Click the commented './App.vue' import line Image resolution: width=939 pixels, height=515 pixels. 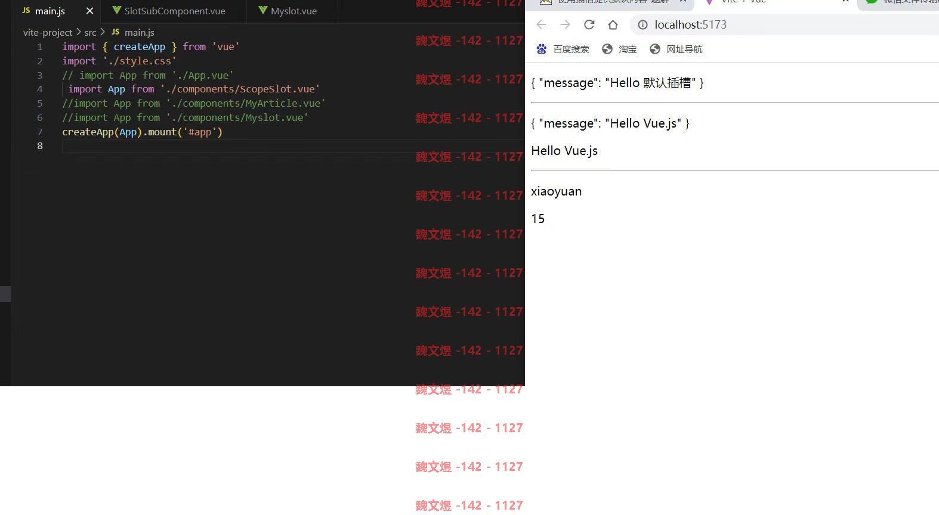[148, 75]
